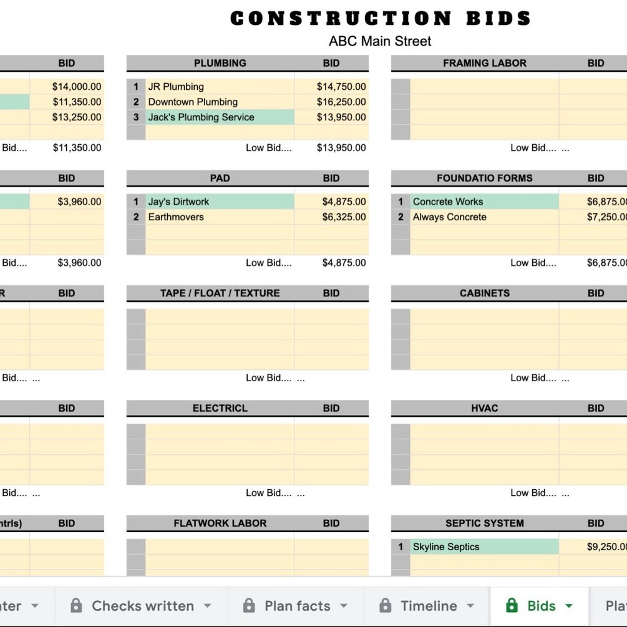Click the Construction Bids title
627x627 pixels.
point(380,19)
